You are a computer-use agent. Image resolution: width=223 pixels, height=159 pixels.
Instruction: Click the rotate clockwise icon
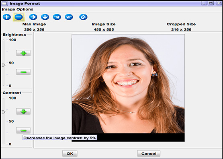coord(57,17)
